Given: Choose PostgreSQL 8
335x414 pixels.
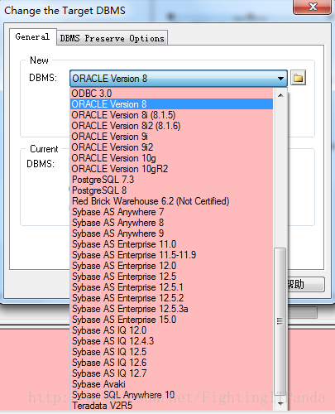Looking at the screenshot, I should click(x=171, y=190).
